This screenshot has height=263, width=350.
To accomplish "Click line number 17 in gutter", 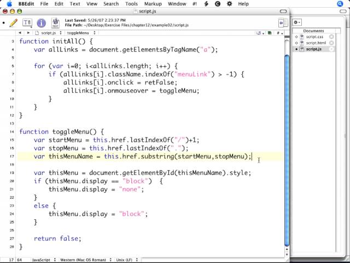I will 12,156.
